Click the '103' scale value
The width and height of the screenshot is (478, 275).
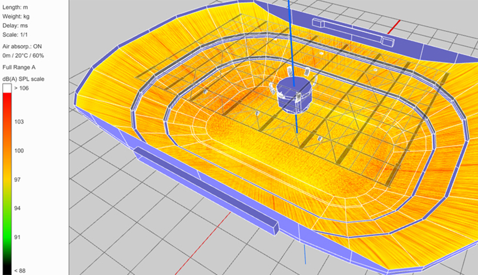click(x=19, y=122)
